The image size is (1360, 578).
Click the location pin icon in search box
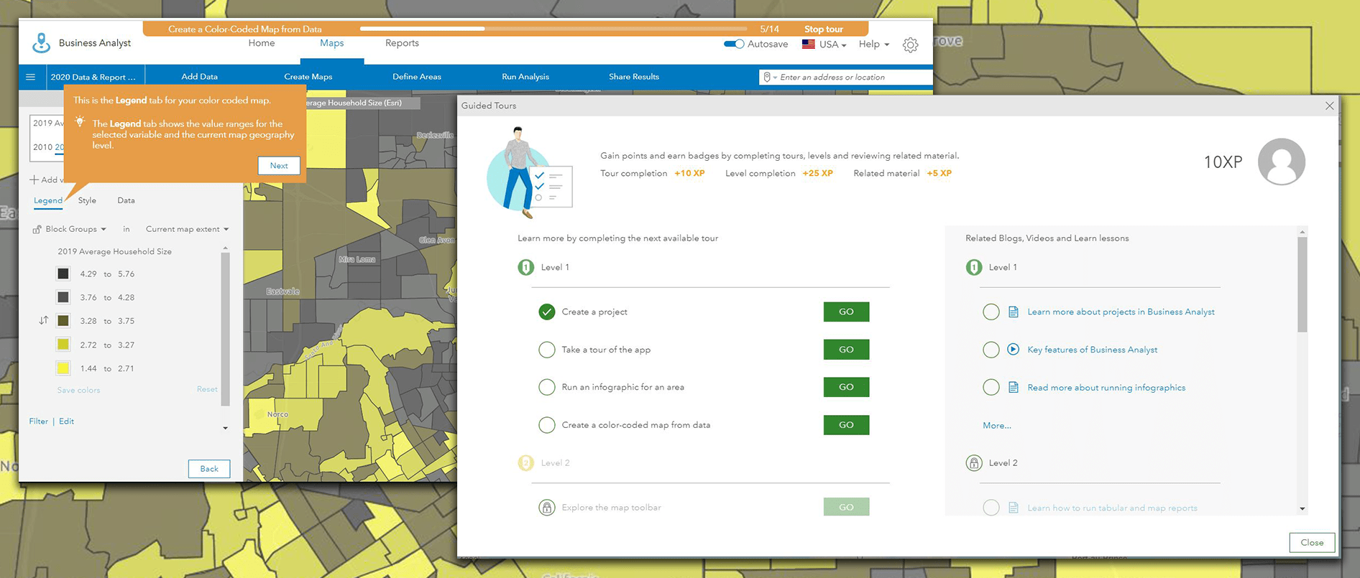pyautogui.click(x=767, y=77)
